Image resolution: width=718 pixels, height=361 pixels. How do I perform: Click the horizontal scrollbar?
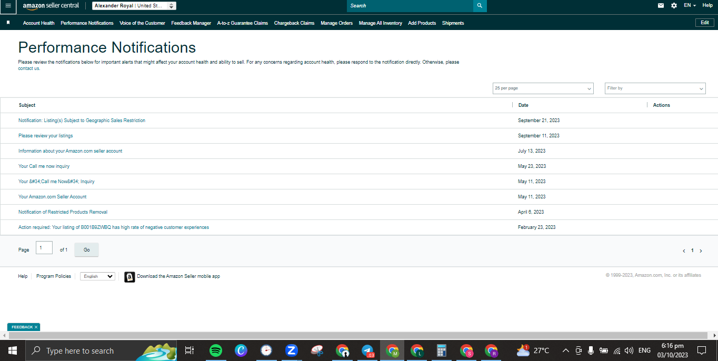click(358, 335)
